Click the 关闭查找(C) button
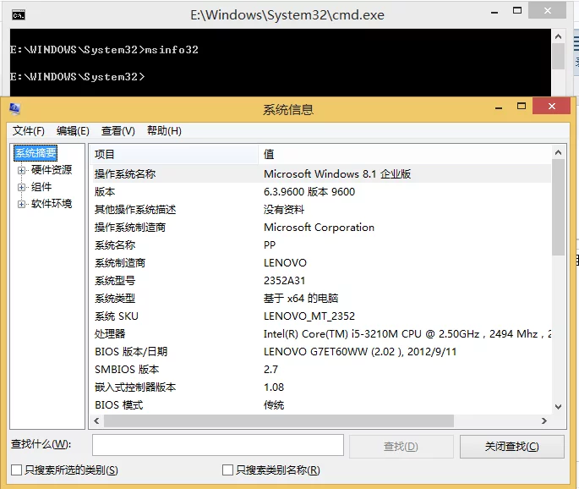This screenshot has width=579, height=489. click(x=511, y=447)
